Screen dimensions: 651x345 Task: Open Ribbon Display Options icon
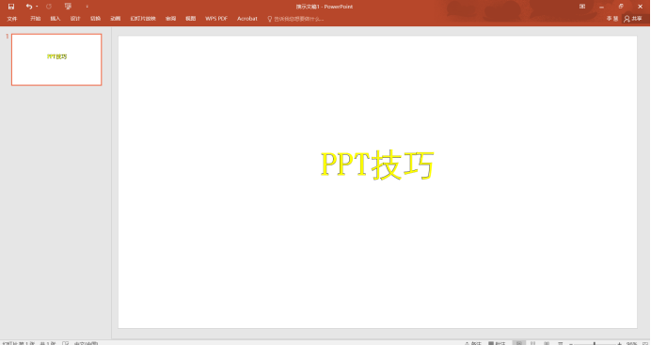[582, 7]
